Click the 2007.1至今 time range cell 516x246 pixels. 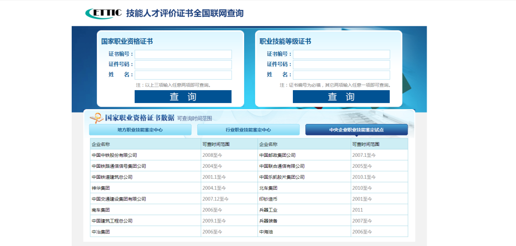pyautogui.click(x=379, y=155)
